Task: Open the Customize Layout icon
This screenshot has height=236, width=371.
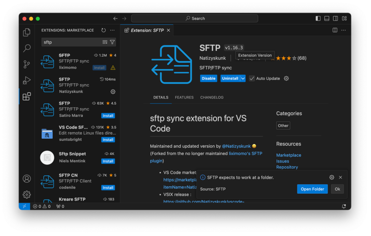Action: coord(344,18)
